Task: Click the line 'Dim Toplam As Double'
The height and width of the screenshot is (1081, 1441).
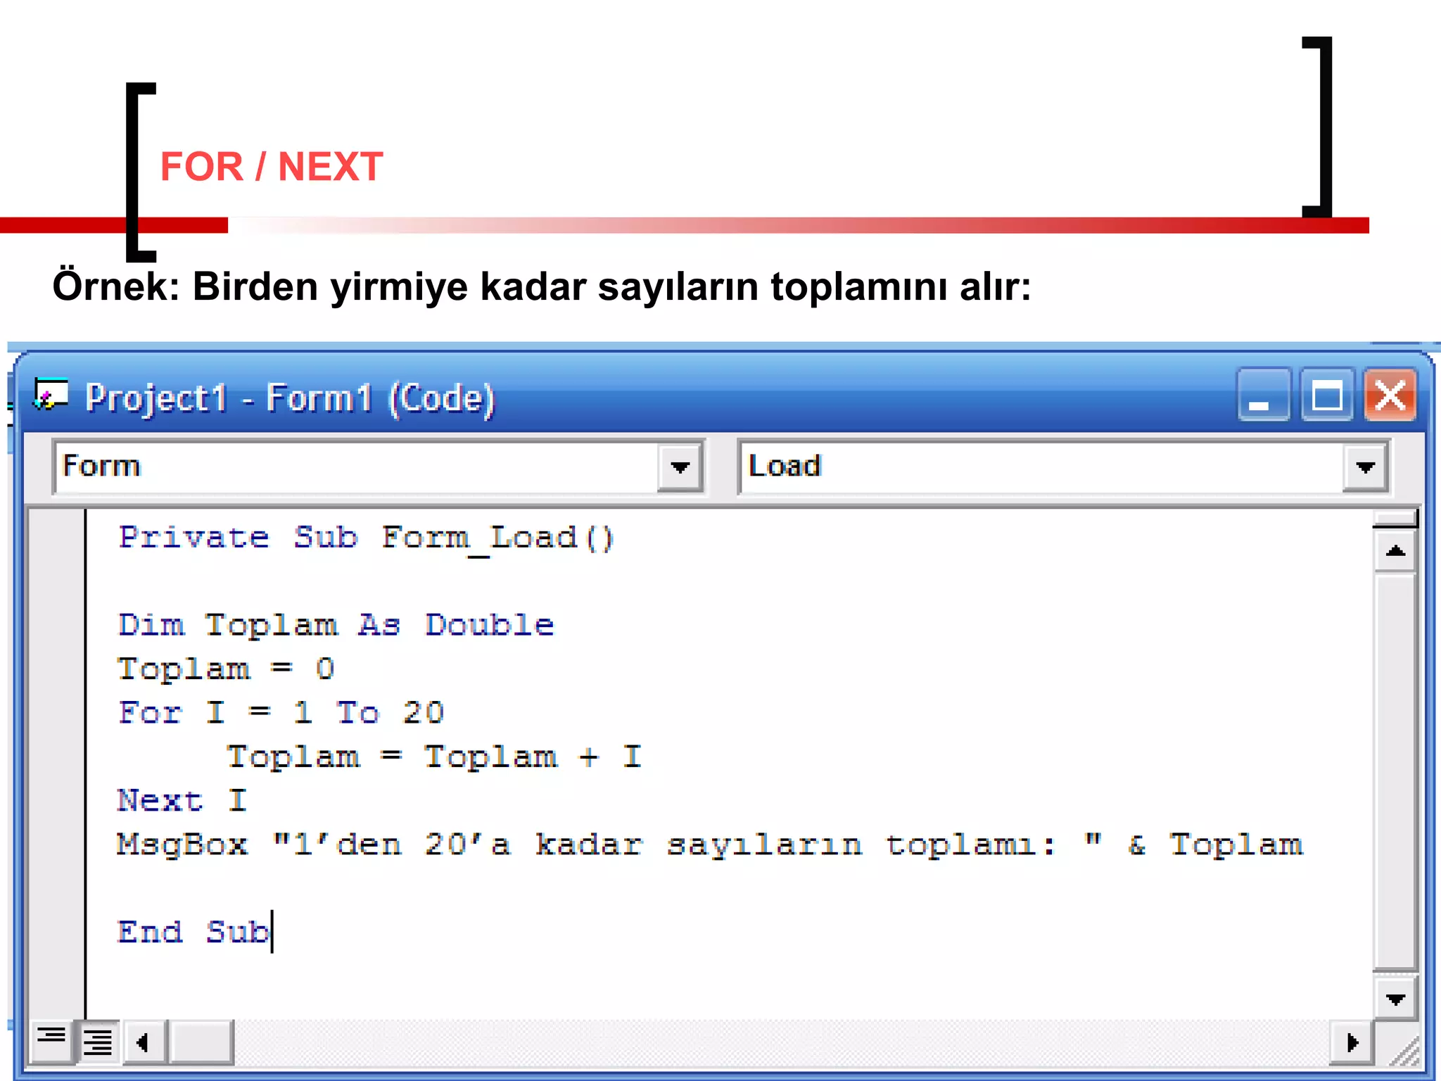Action: 336,626
